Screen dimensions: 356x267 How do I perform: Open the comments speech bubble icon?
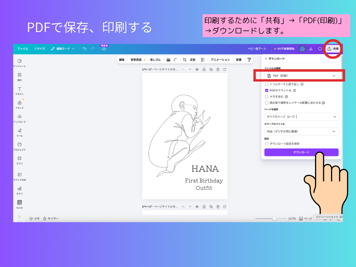(320, 48)
